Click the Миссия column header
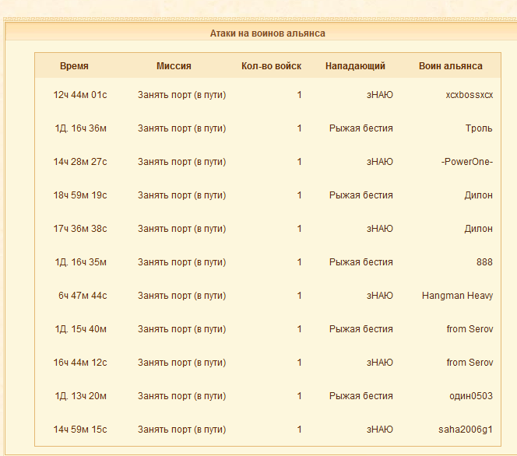517x456 pixels. pos(174,66)
